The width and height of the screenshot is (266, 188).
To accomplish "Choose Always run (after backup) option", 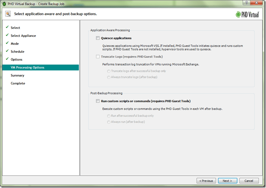I will click(109, 122).
